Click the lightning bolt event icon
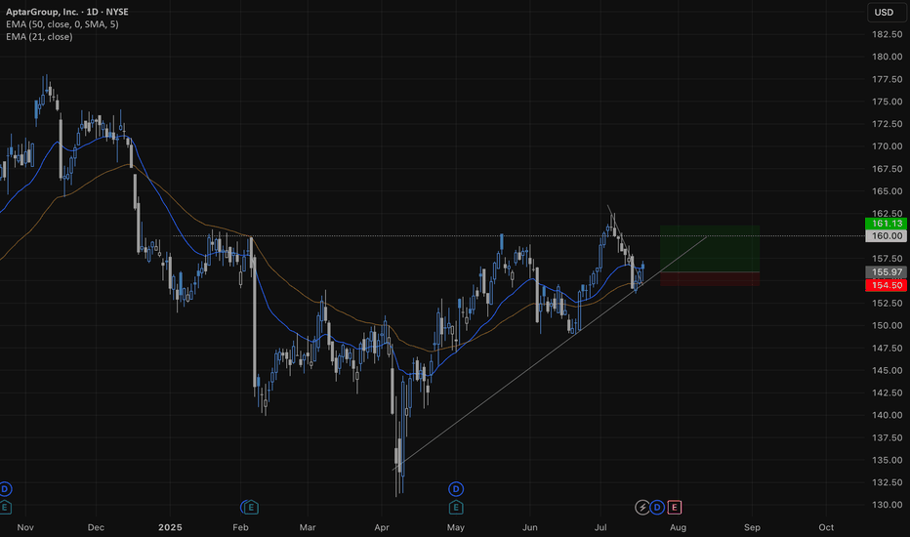 click(641, 508)
